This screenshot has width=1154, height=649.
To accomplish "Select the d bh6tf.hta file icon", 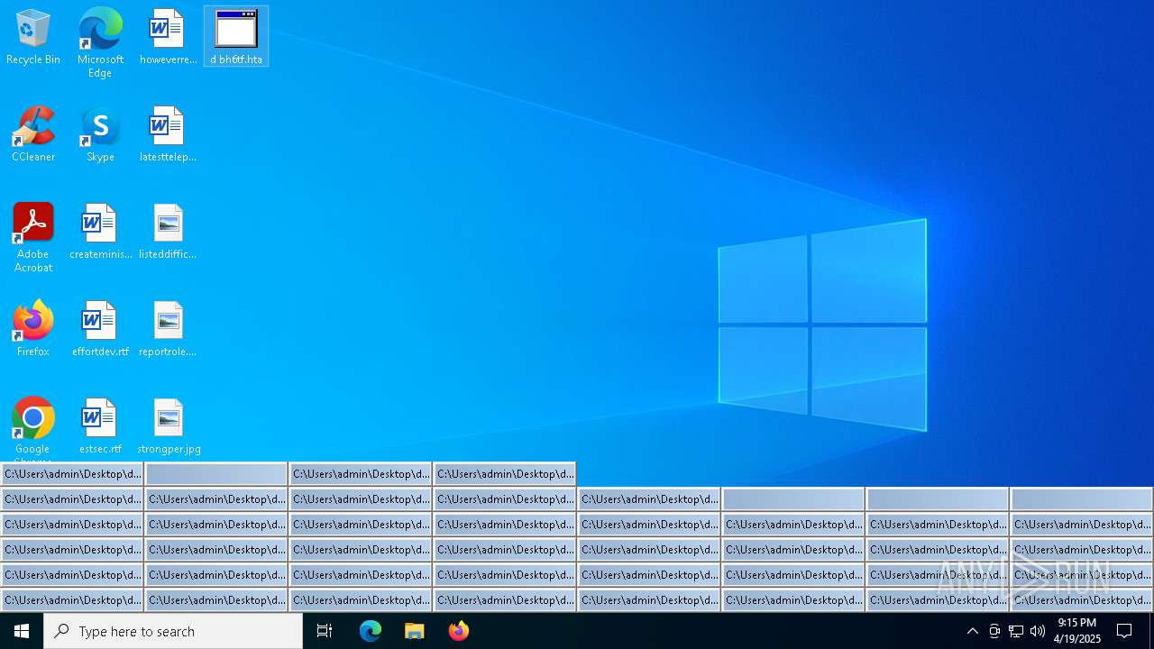I will pos(236,37).
